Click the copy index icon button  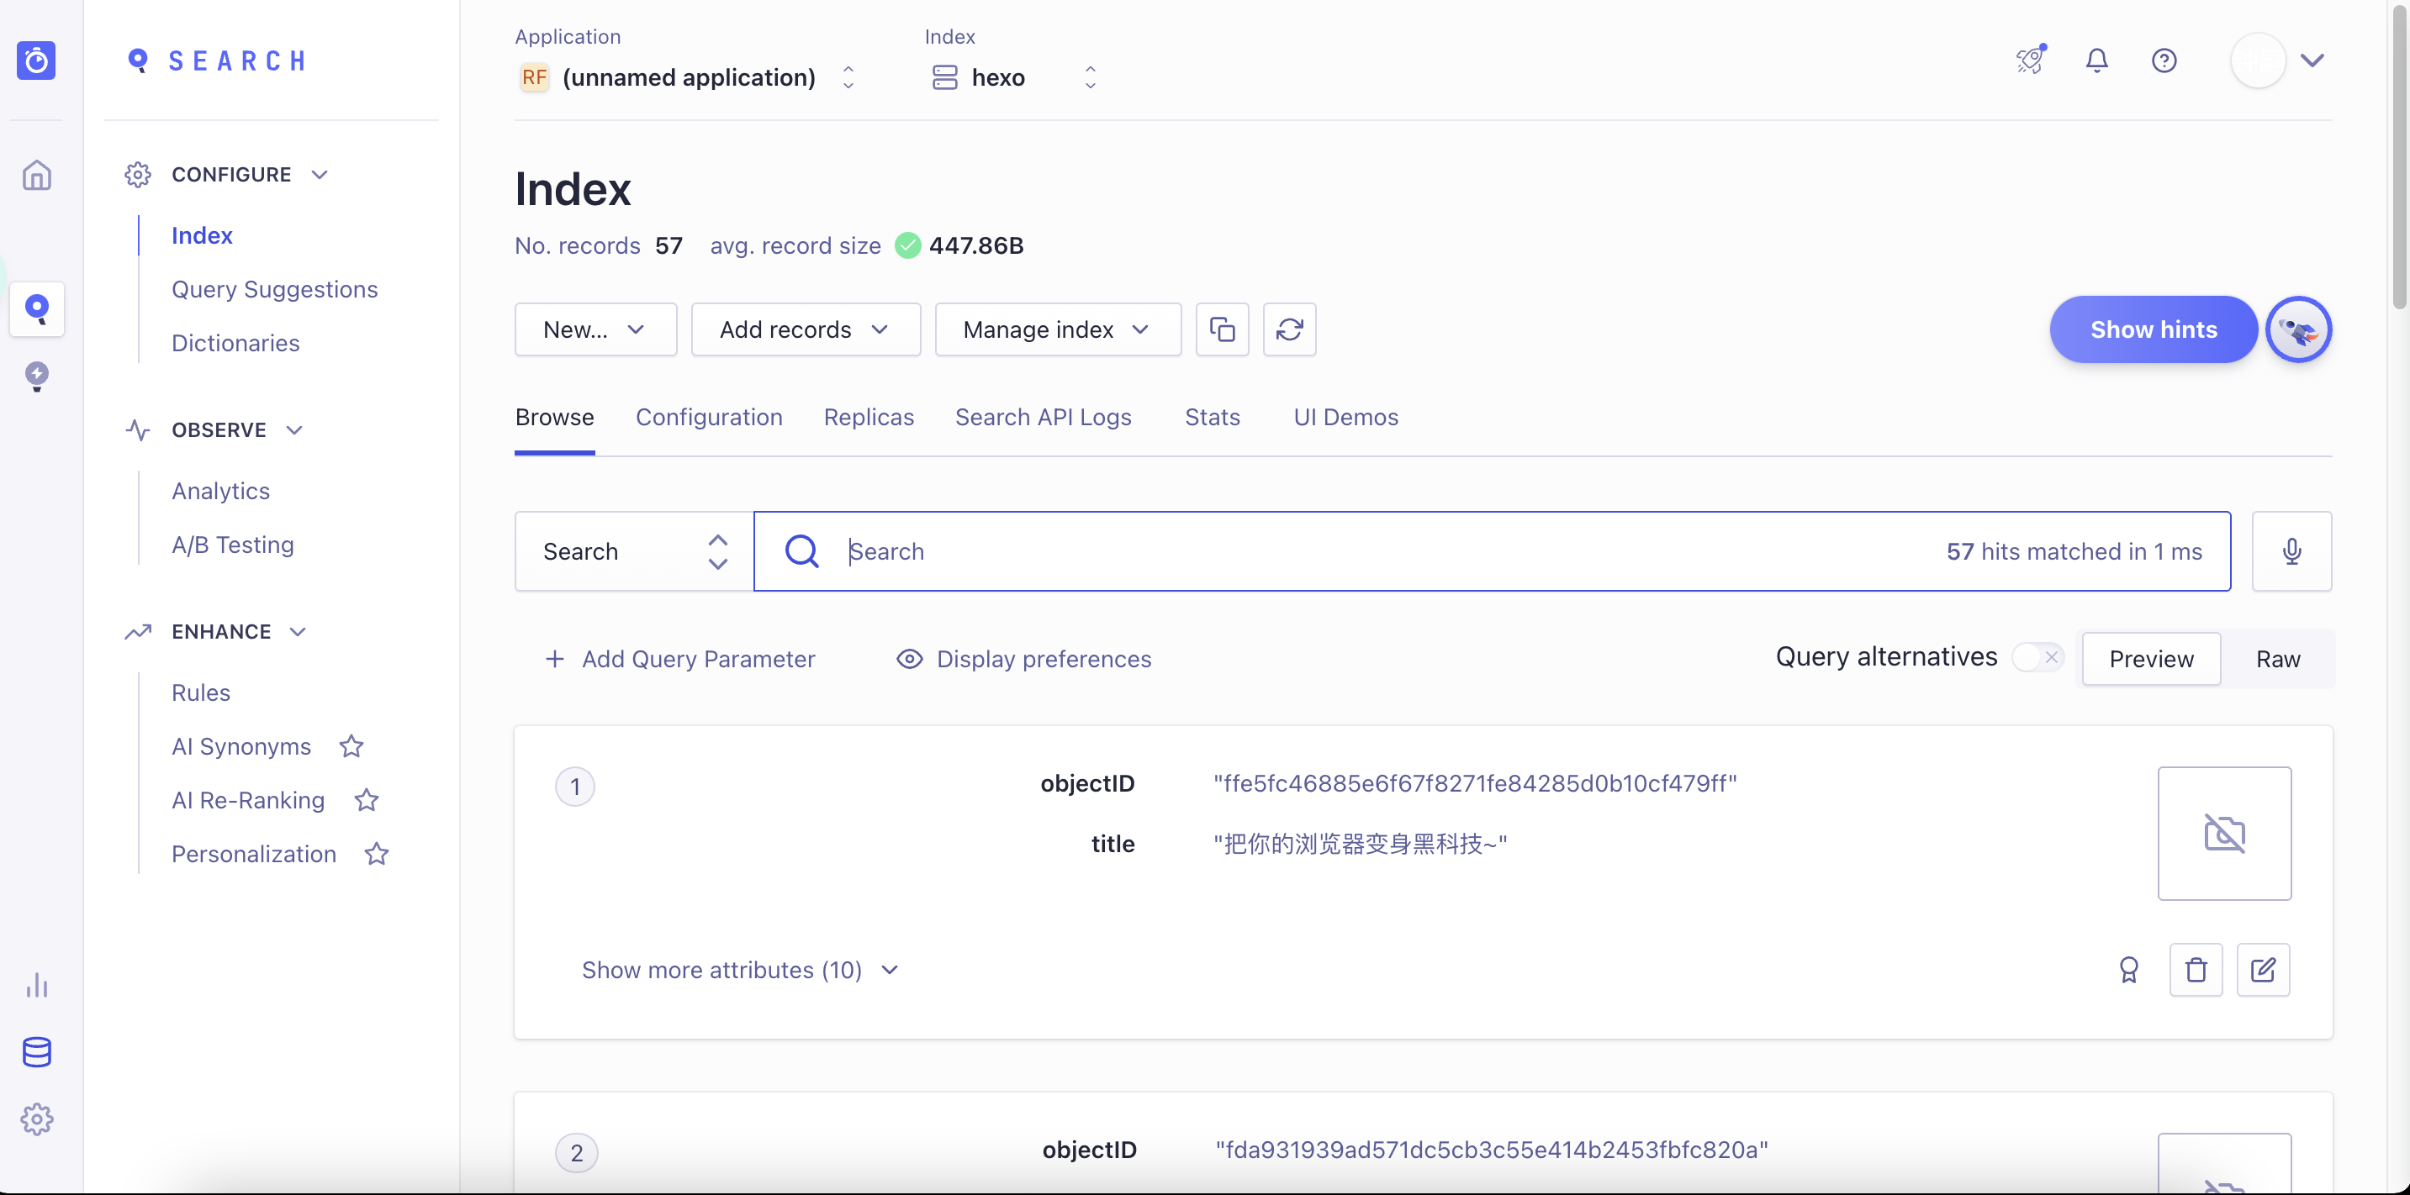click(1222, 329)
